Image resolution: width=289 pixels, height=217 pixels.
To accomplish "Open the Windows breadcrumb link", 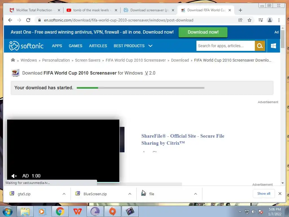I will click(29, 60).
